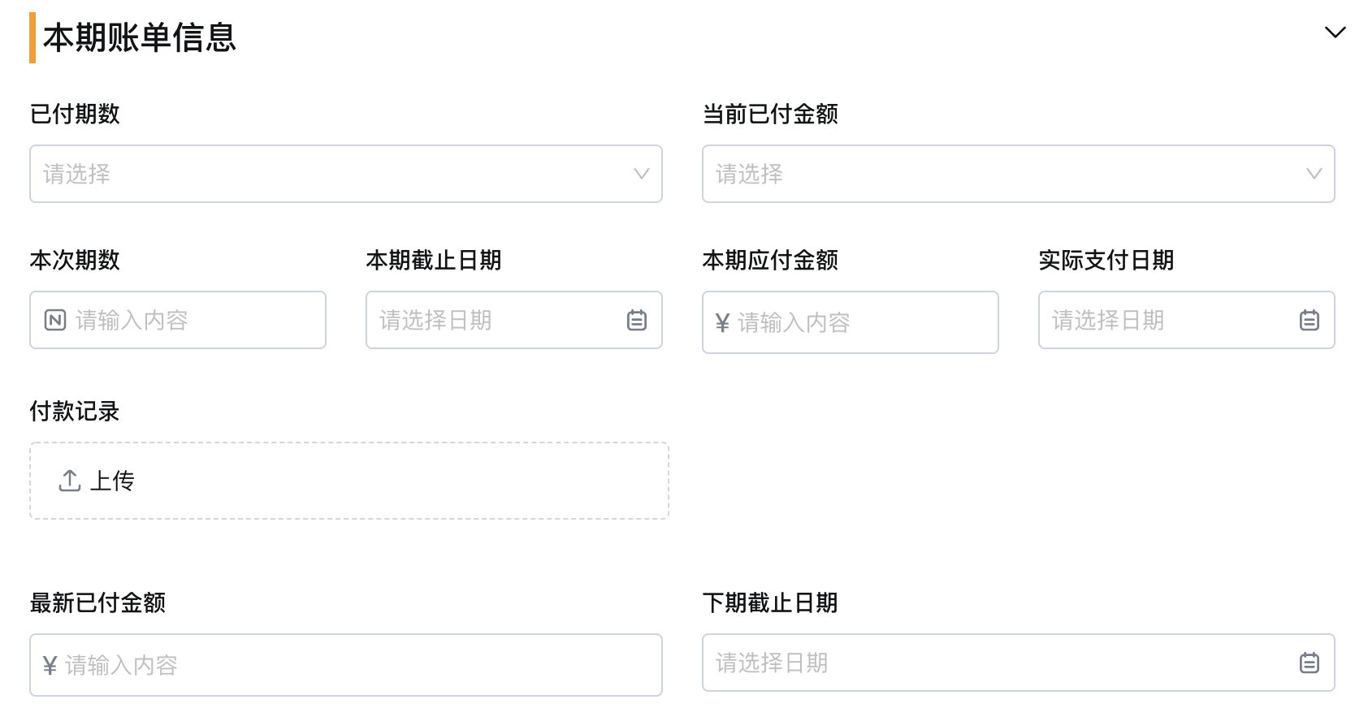This screenshot has width=1355, height=721.
Task: Open calendar icon for 下期截止日期
Action: click(x=1310, y=663)
